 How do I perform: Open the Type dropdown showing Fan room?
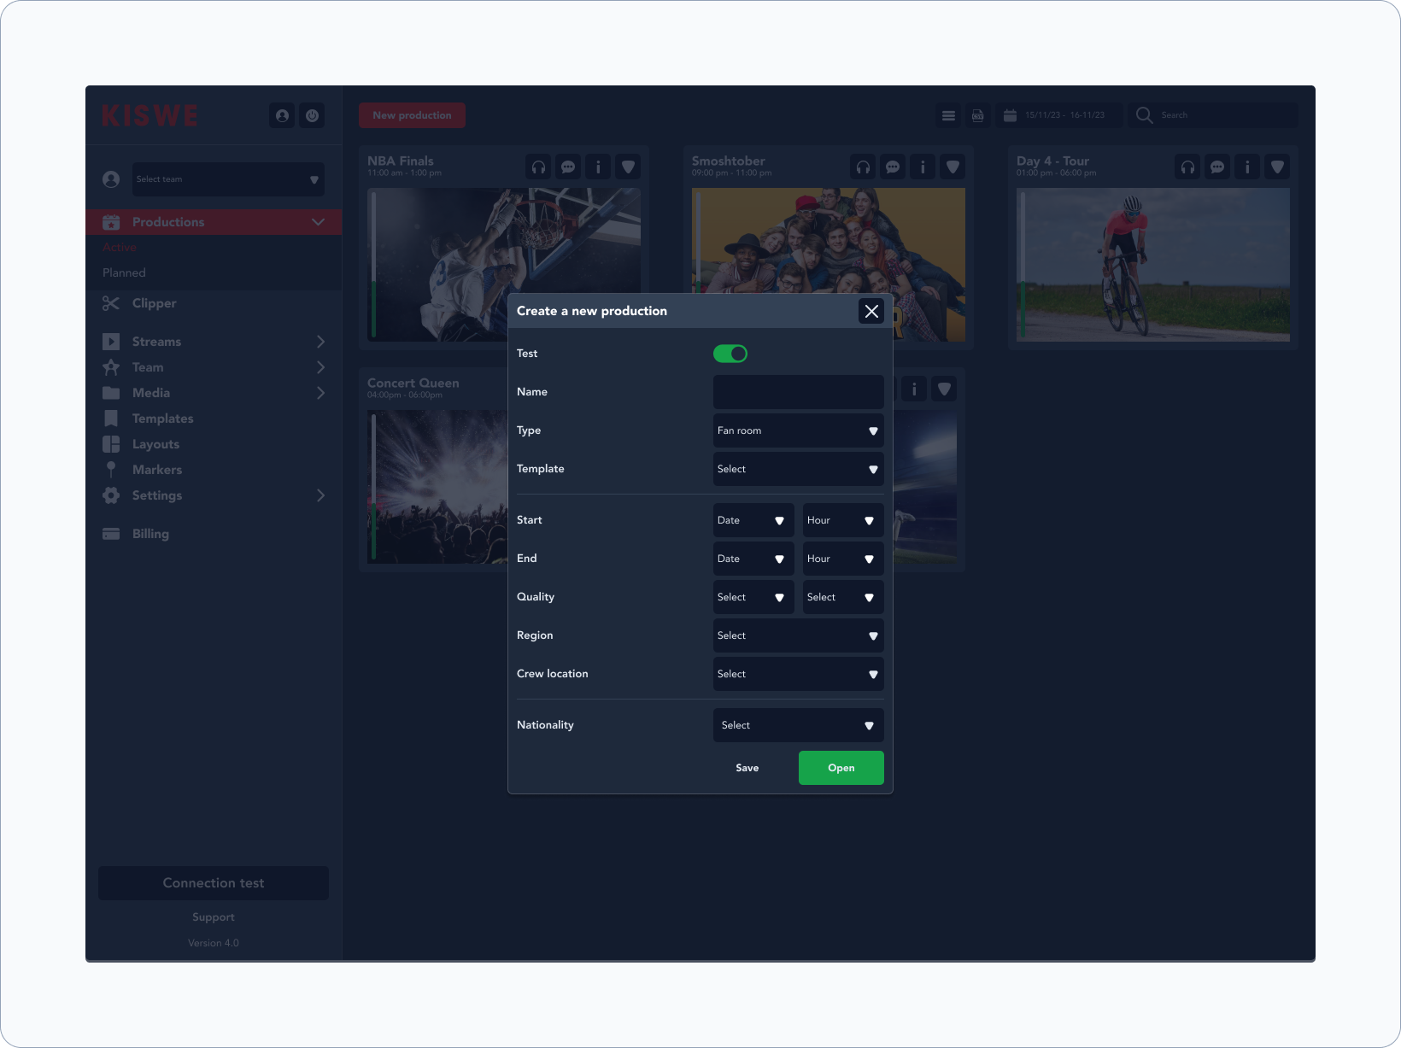point(799,430)
